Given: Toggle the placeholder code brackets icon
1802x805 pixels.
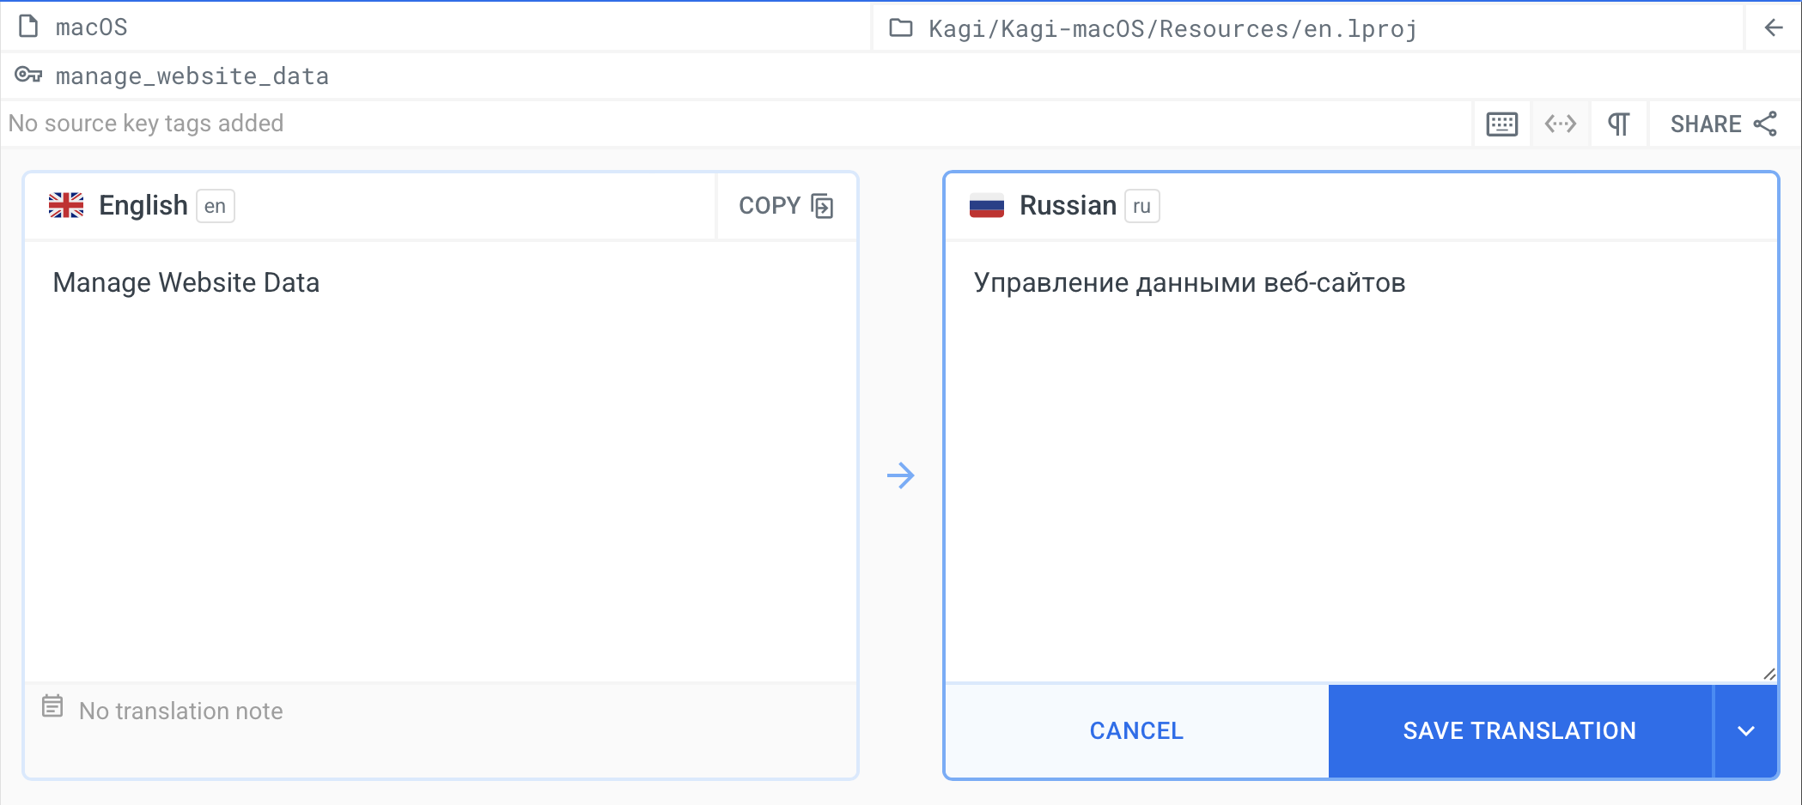Looking at the screenshot, I should pyautogui.click(x=1560, y=124).
